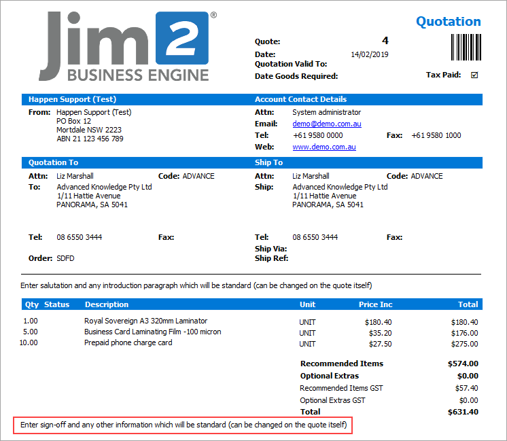Select the Royal Sovereign A3 320mm Laminator line

coord(145,321)
